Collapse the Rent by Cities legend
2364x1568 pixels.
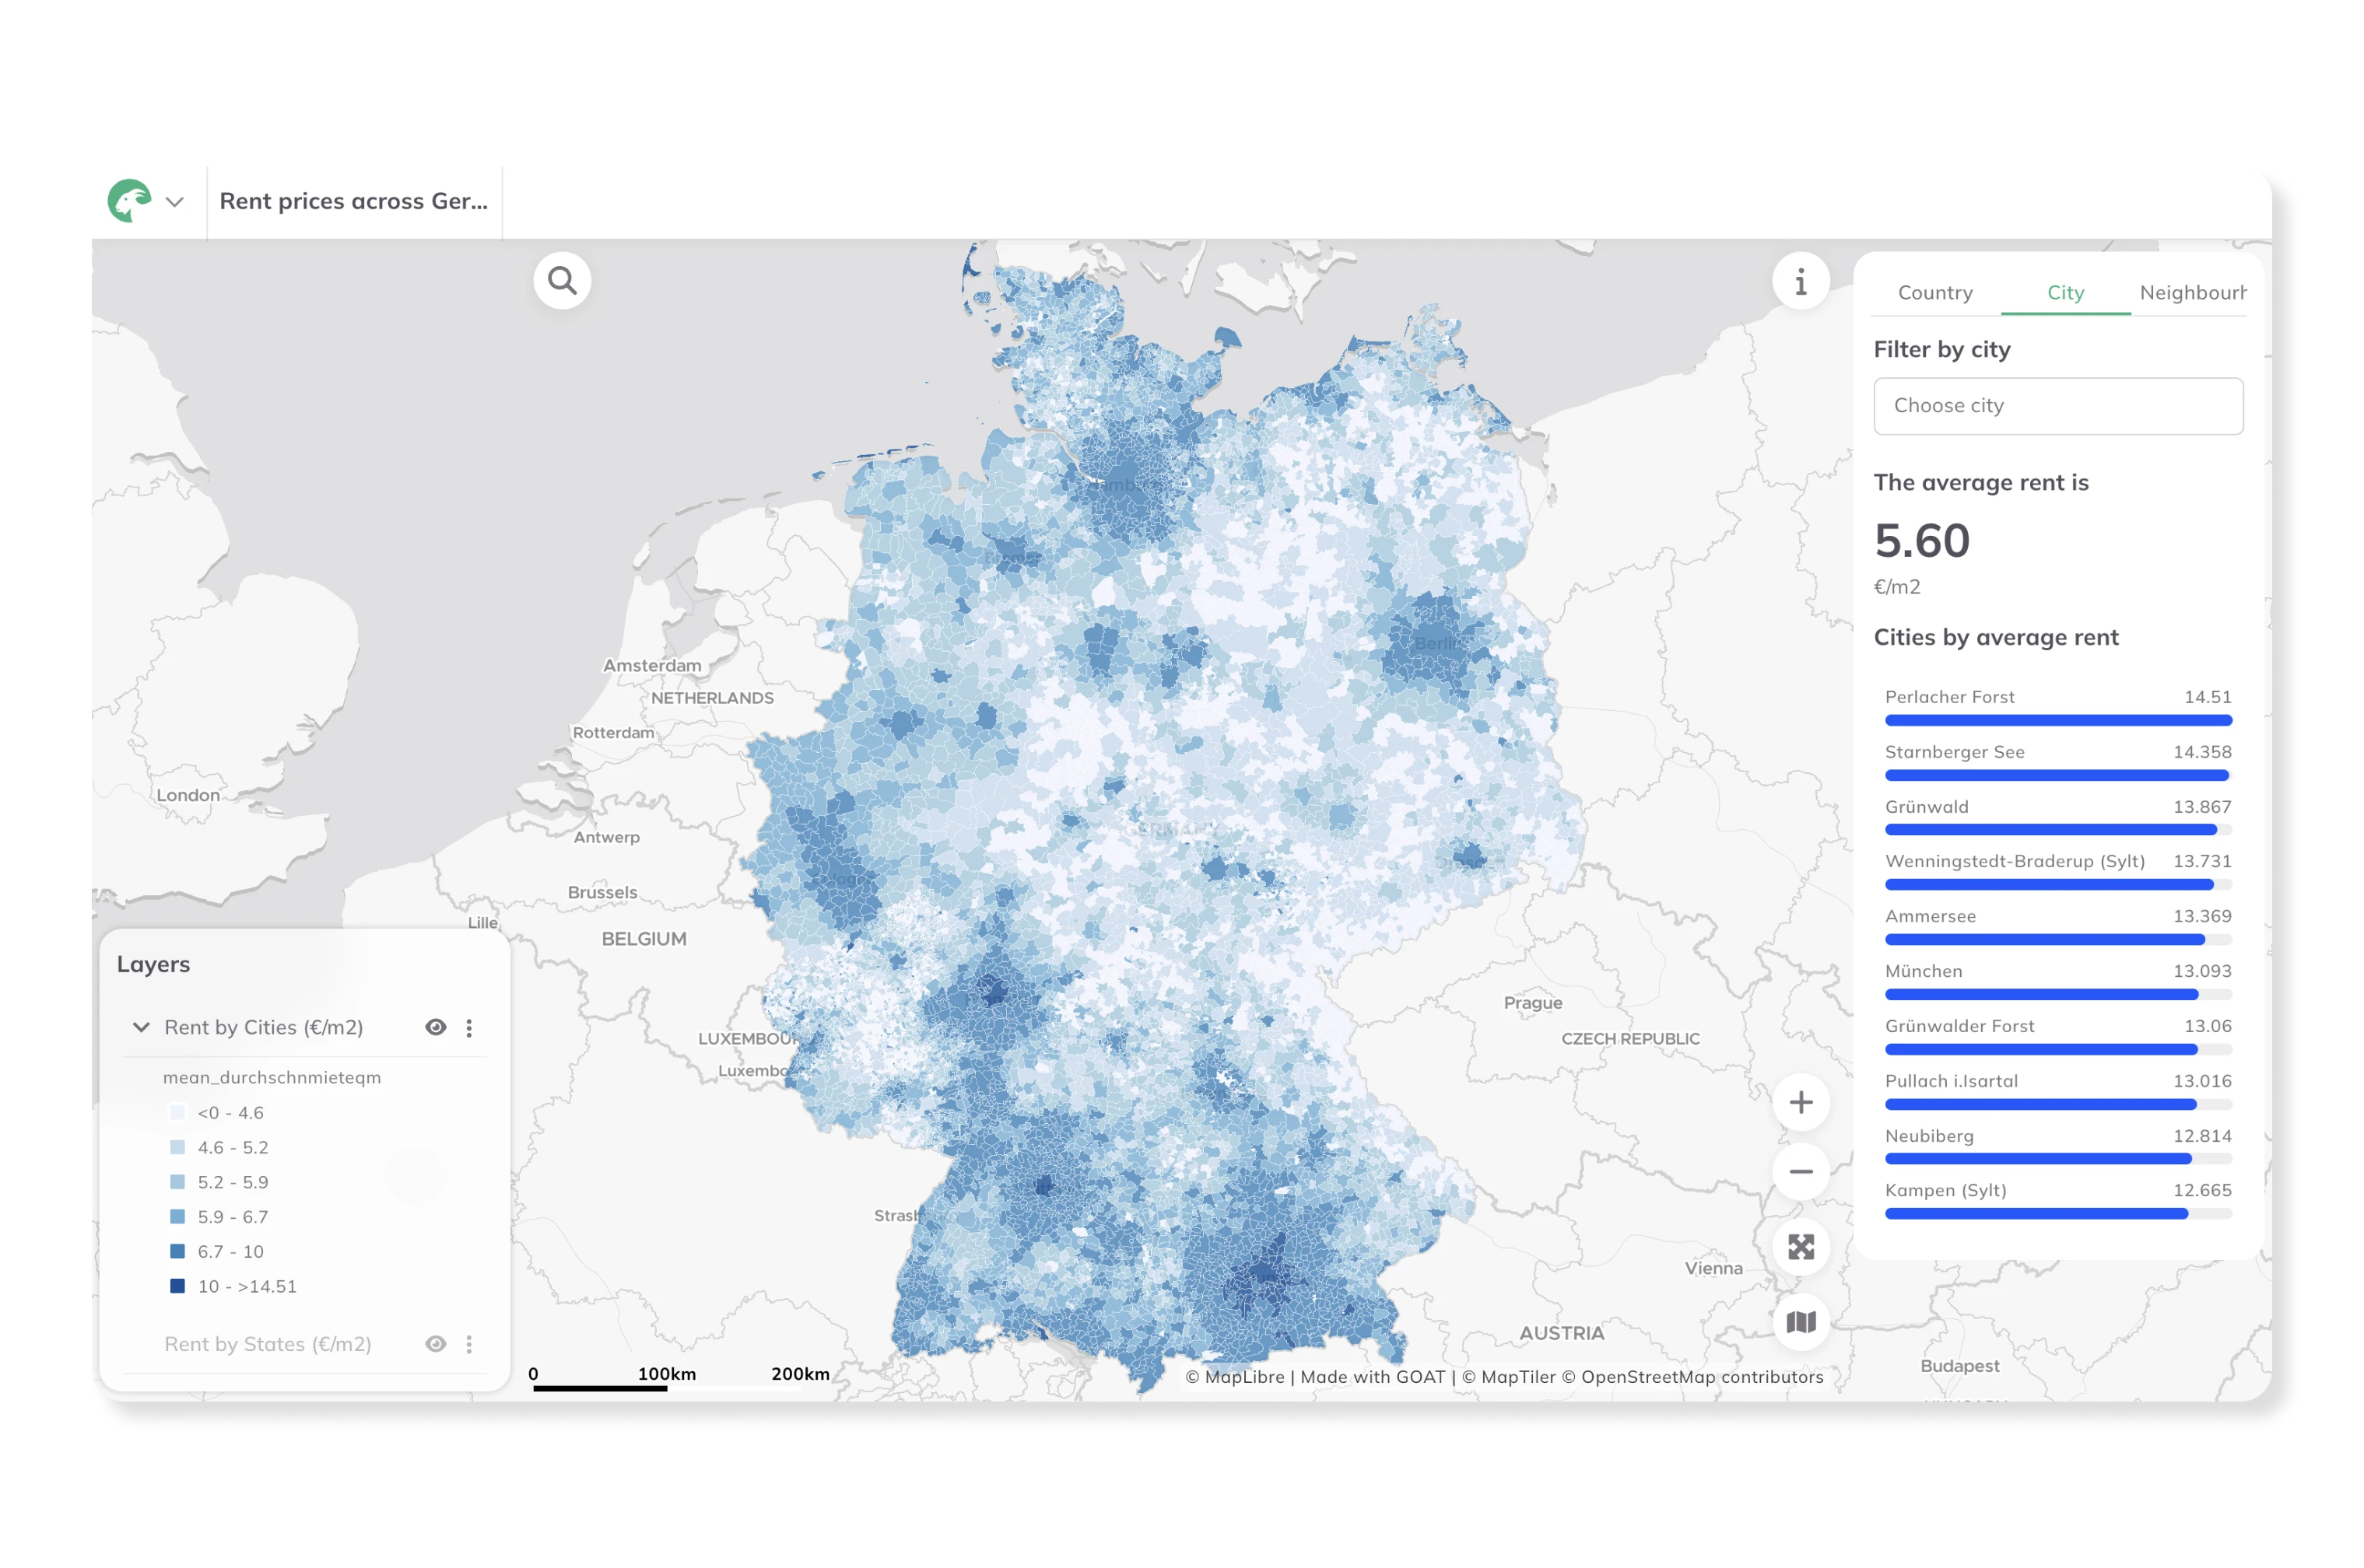point(141,1027)
